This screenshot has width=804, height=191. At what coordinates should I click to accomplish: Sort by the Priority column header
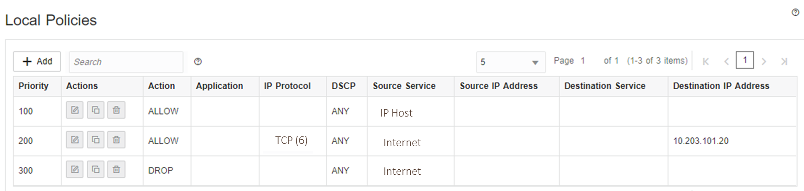[33, 86]
